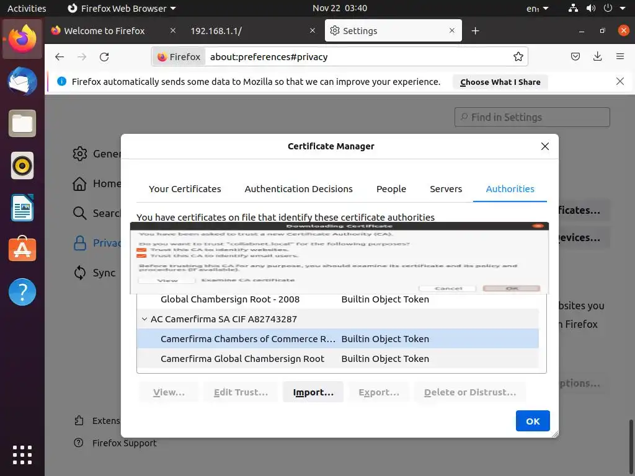Open Sync in the settings sidebar
635x476 pixels.
[95, 273]
